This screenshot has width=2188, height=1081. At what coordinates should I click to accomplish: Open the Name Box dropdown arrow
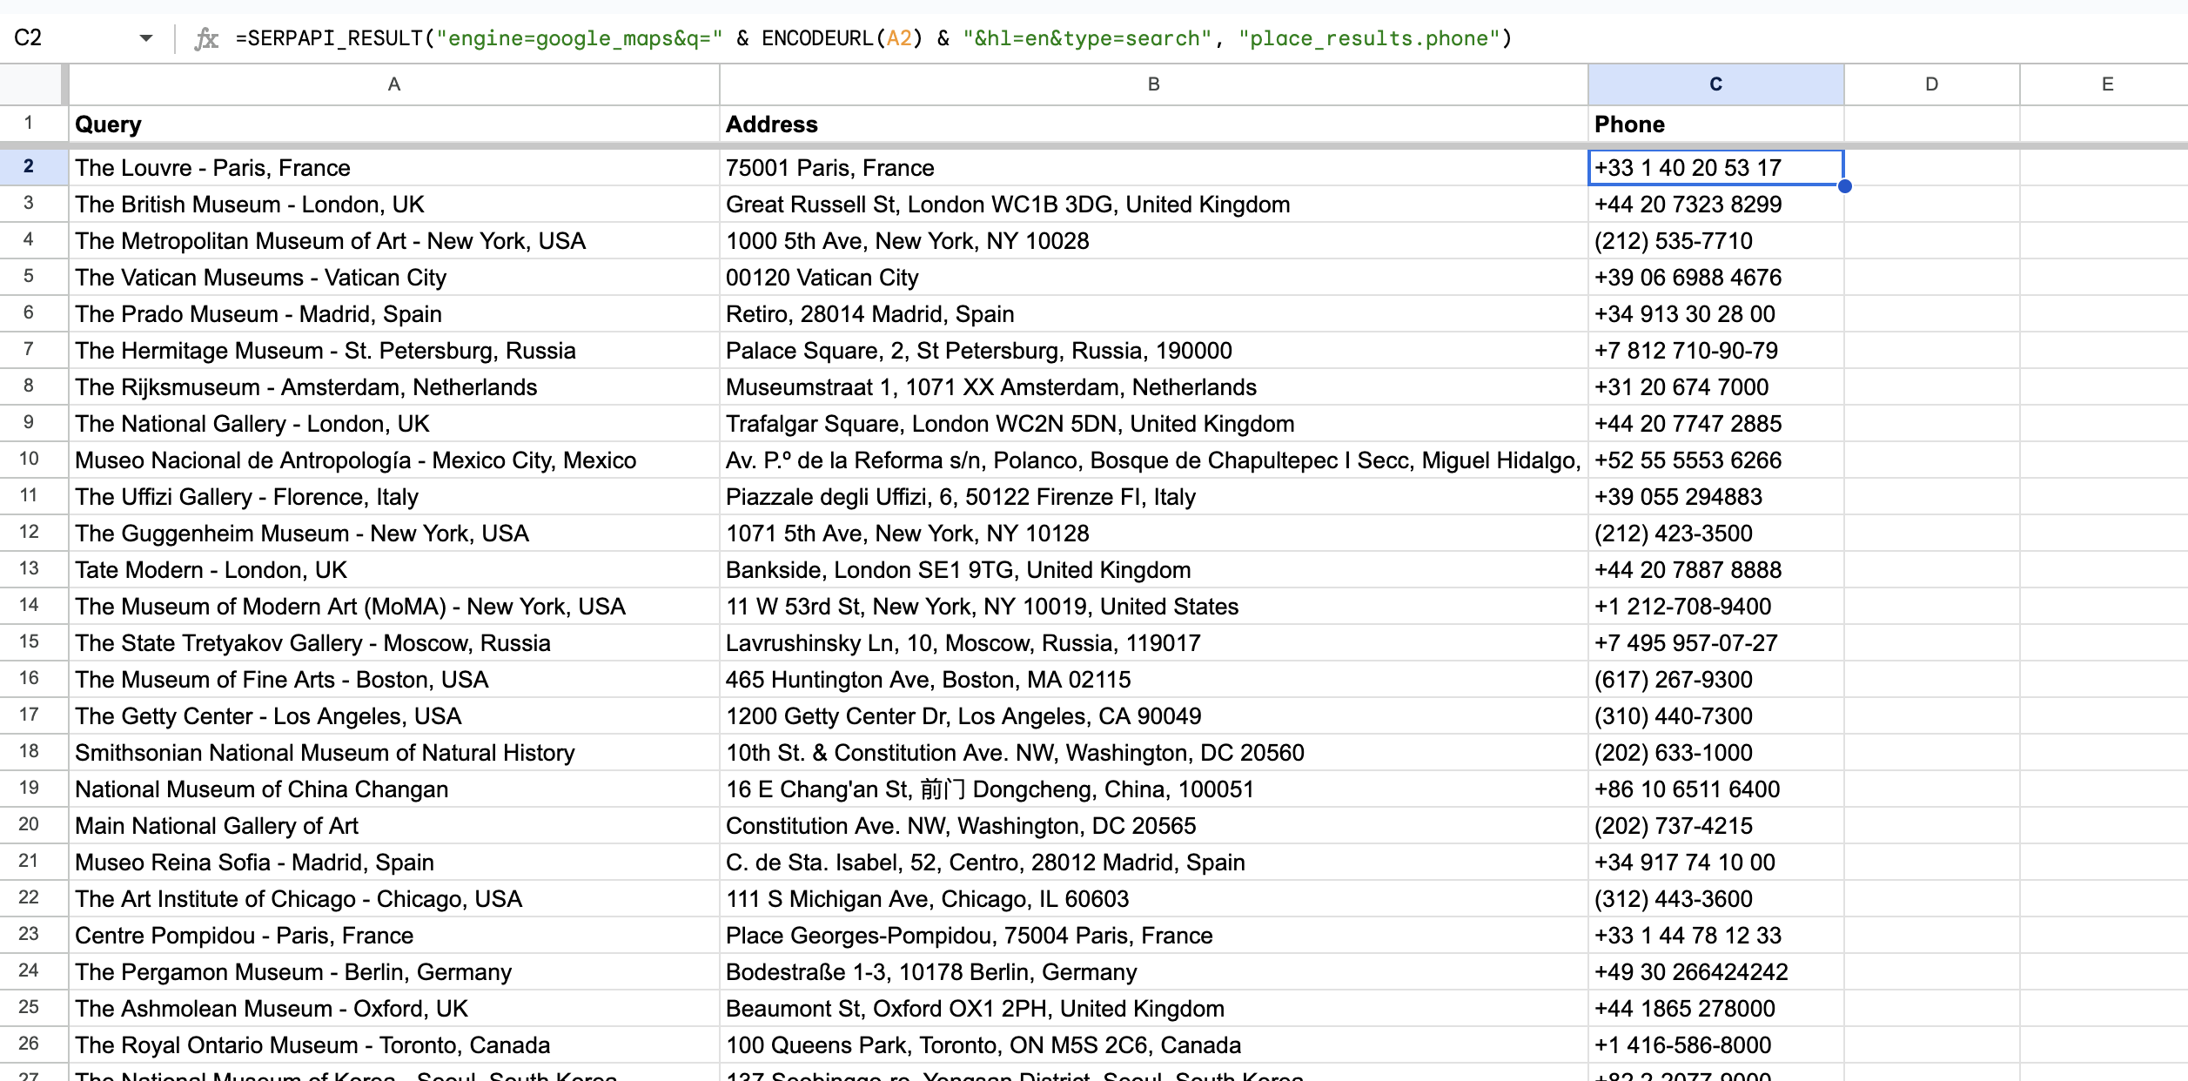(145, 38)
